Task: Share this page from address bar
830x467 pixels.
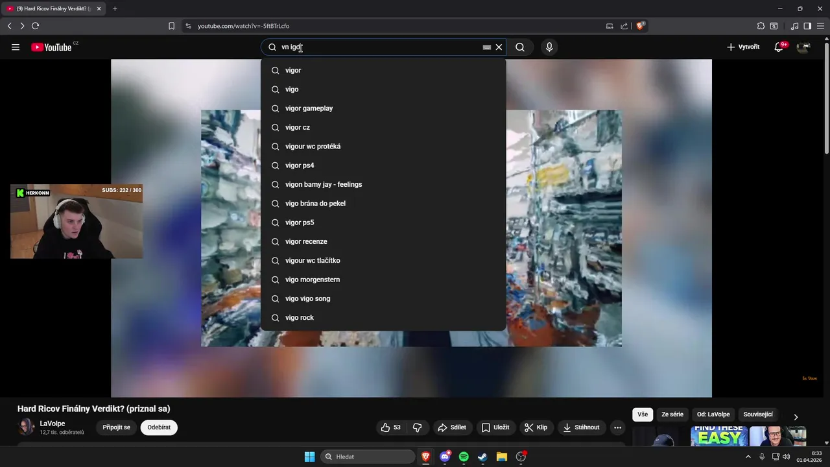Action: (624, 26)
